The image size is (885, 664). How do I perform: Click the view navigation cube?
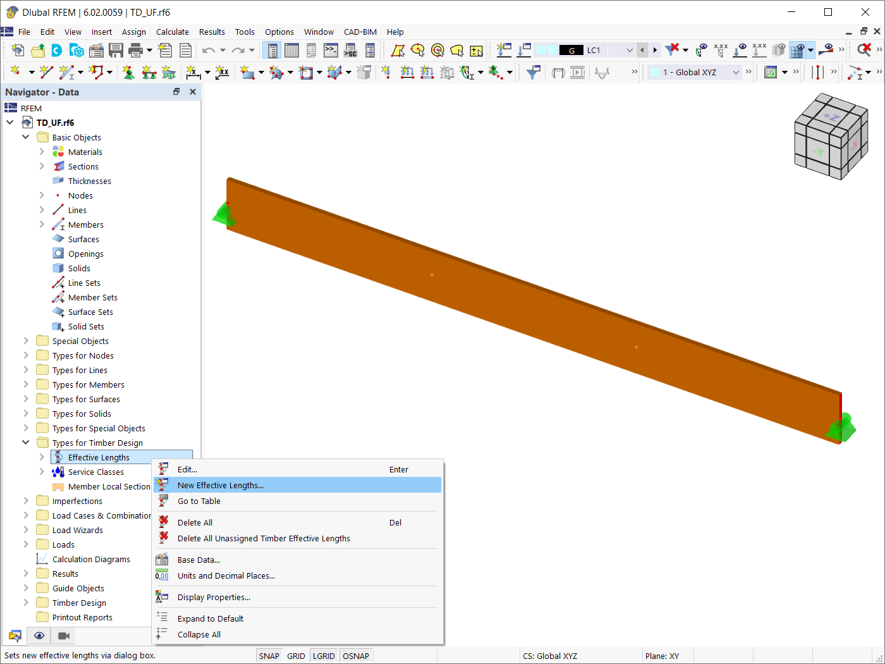point(831,136)
